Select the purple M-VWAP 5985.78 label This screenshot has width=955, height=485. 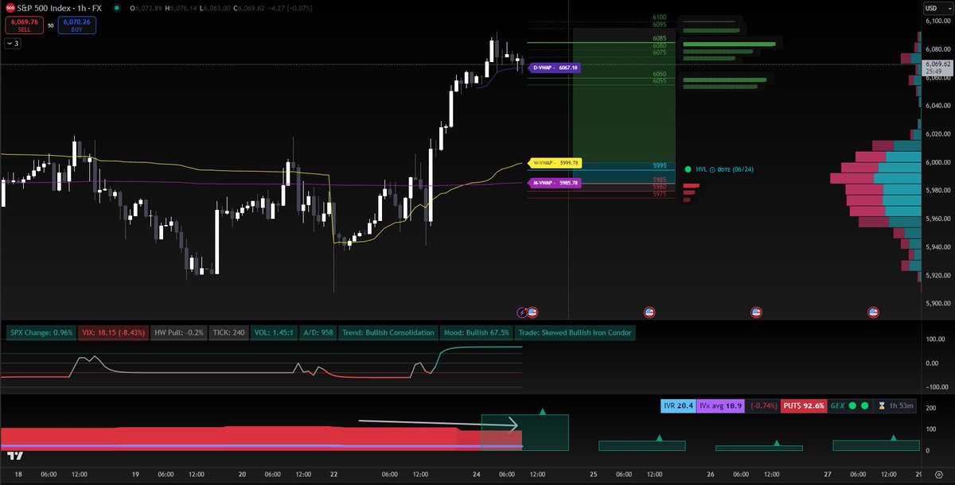(555, 183)
